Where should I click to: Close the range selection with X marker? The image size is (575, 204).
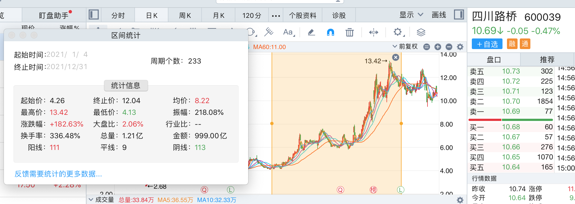[x=396, y=57]
